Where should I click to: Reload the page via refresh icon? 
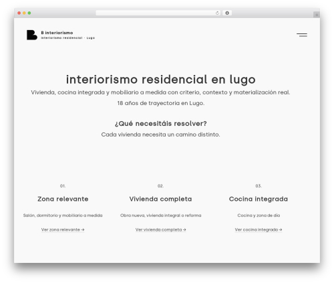(217, 13)
